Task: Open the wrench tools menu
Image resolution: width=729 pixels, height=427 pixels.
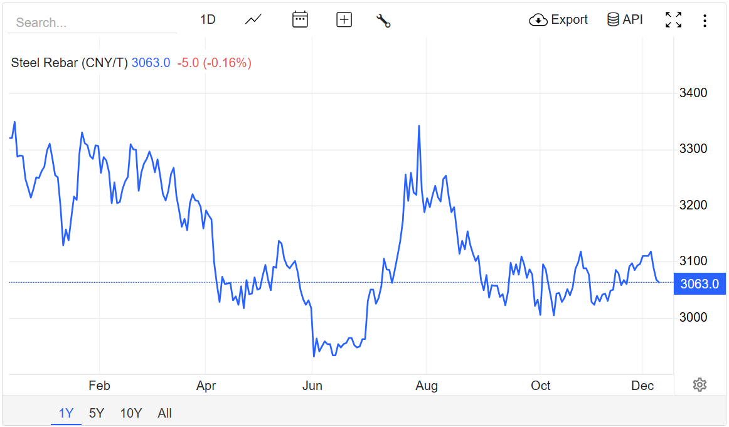Action: coord(383,20)
